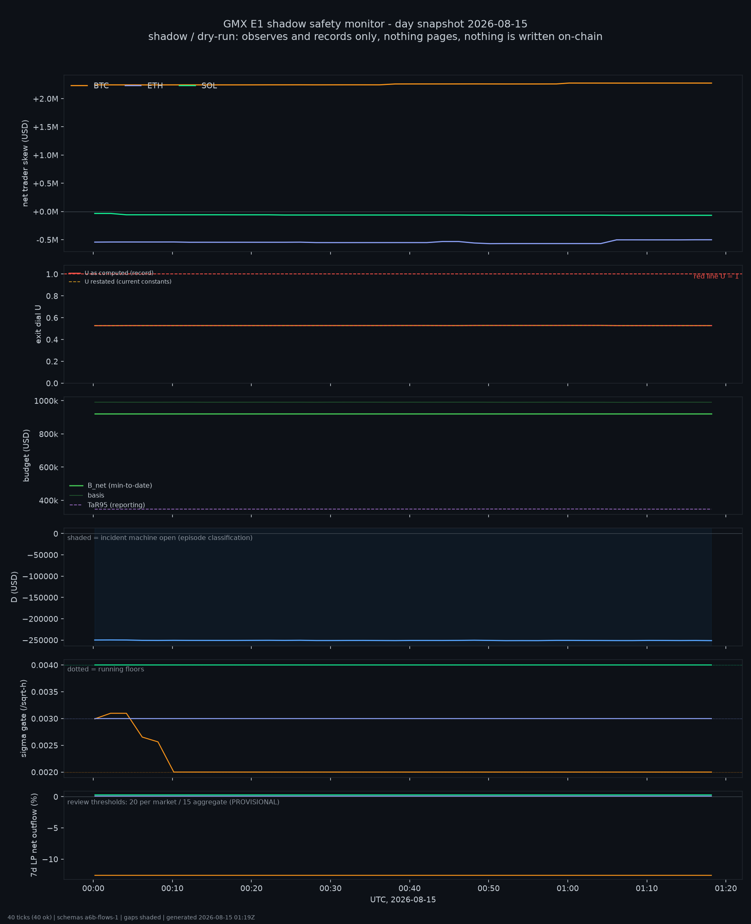Click the "01:10" time tick label
This screenshot has width=751, height=924.
pyautogui.click(x=647, y=889)
